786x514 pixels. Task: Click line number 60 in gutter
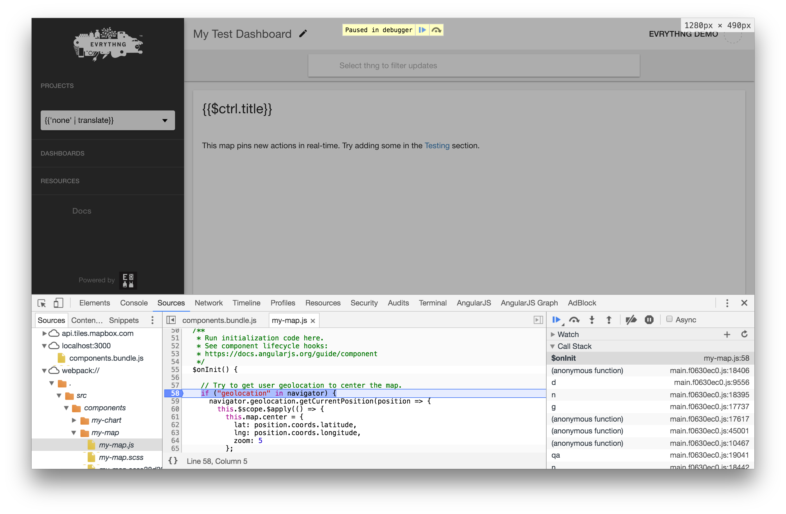(x=175, y=409)
